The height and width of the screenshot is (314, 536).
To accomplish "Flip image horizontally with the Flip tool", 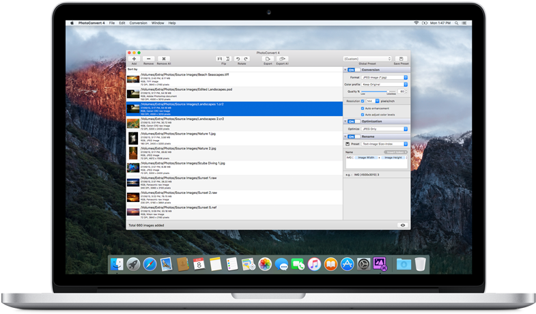I will 220,59.
